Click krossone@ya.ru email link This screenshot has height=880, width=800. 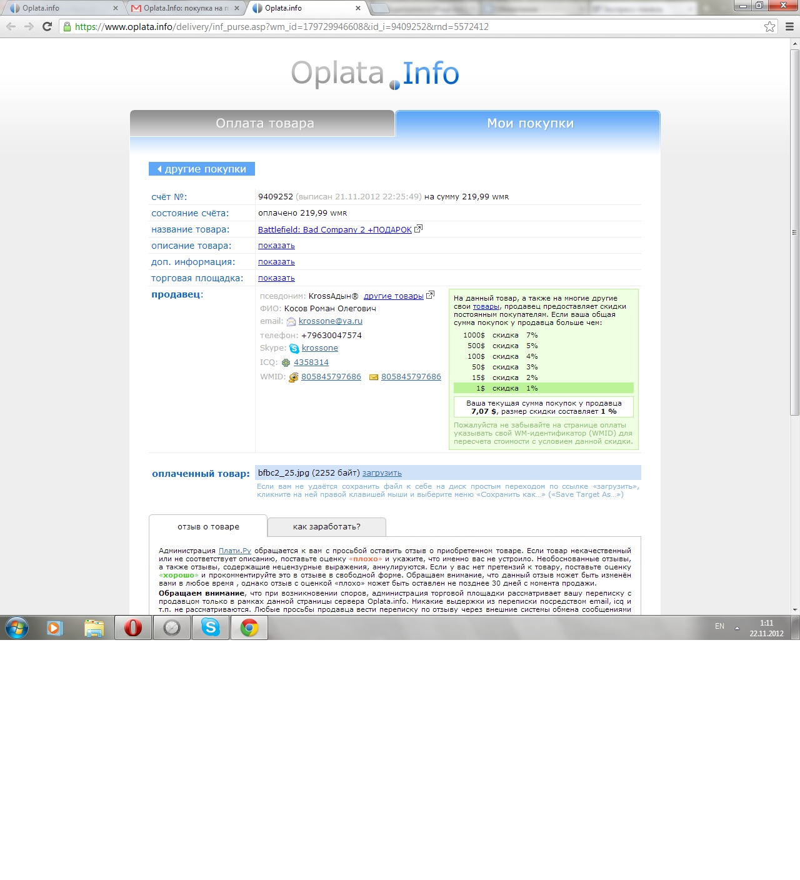331,321
